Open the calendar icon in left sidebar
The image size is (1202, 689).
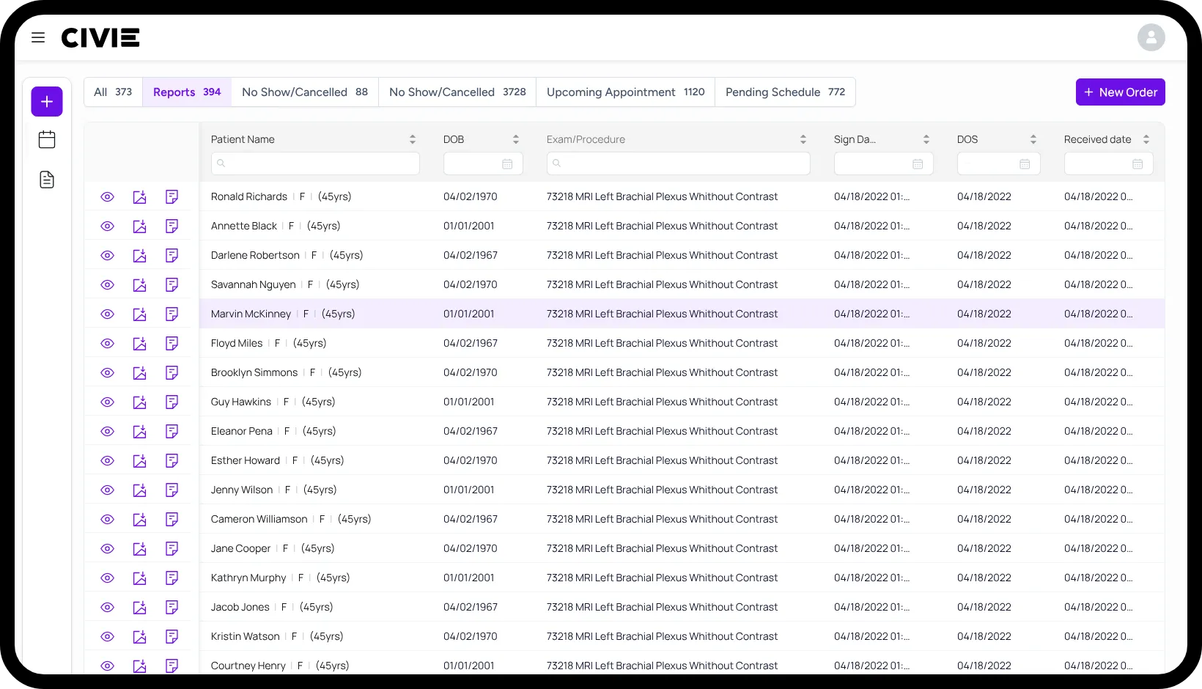click(x=47, y=139)
